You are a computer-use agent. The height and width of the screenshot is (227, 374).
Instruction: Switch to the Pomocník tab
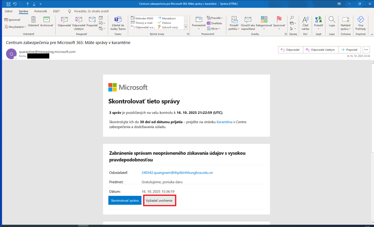[41, 11]
